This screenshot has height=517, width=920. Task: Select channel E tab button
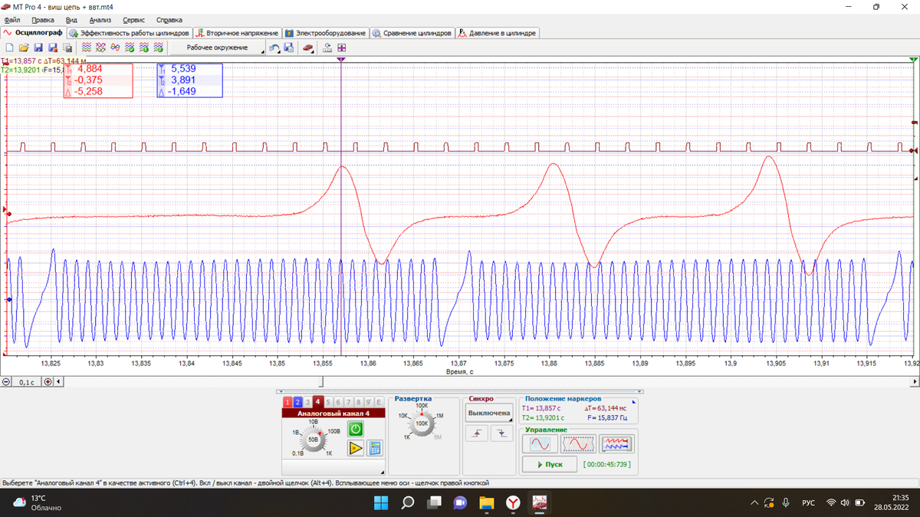378,402
